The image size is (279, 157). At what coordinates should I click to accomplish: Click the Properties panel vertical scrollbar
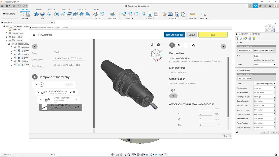[228, 87]
